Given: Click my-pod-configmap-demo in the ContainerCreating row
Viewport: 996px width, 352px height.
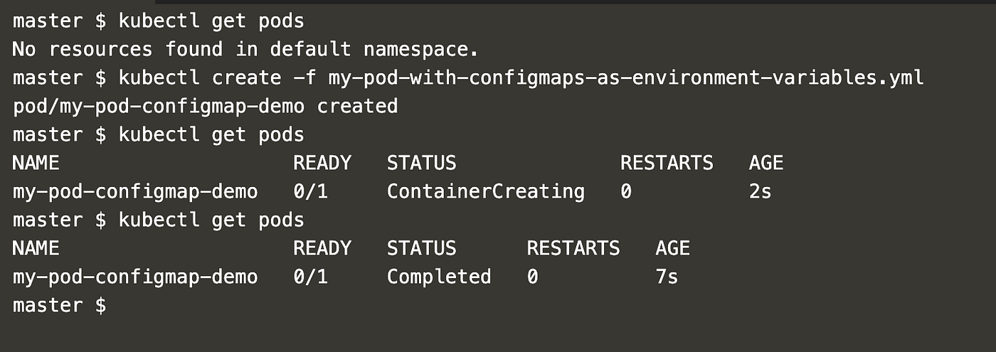Looking at the screenshot, I should tap(135, 191).
